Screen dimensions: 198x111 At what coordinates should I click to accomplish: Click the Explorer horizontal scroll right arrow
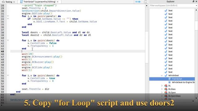[x=193, y=101]
